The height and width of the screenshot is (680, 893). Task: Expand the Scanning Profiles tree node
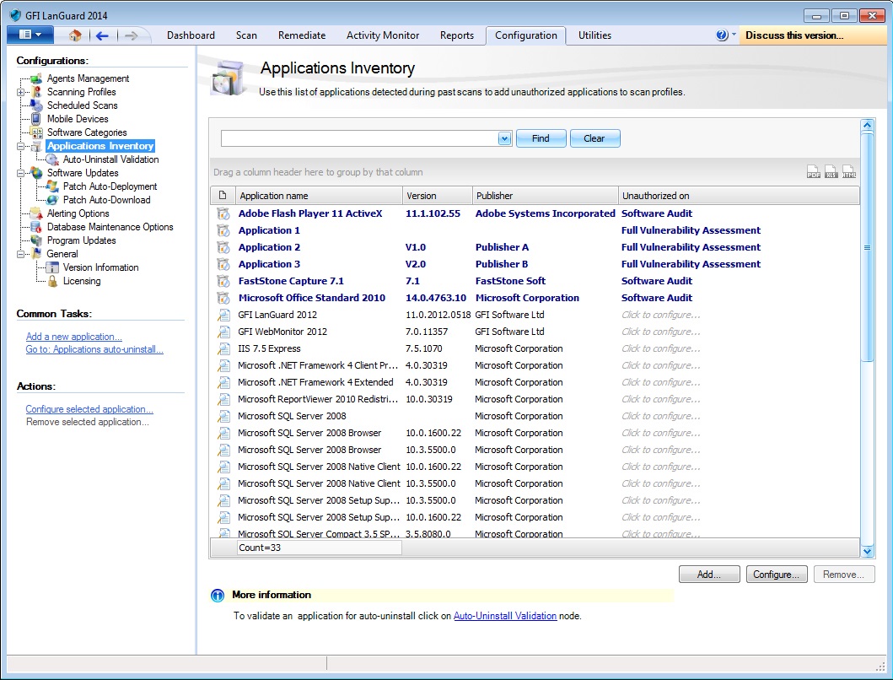click(x=20, y=92)
